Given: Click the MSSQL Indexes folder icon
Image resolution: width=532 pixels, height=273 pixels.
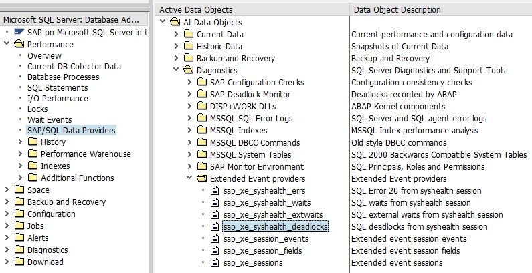Looking at the screenshot, I should tap(201, 131).
